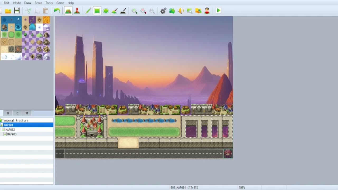Open the Mode menu
The image size is (338, 190).
[x=17, y=3]
